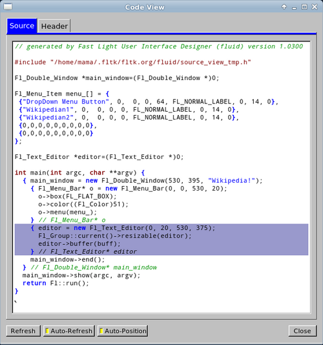Click the Fl_Text_Editor *editor declaration line
The height and width of the screenshot is (345, 323).
click(x=99, y=157)
